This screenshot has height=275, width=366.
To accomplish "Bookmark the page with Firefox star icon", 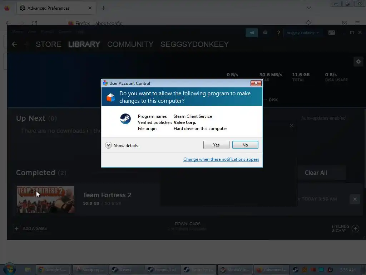I will (x=308, y=23).
